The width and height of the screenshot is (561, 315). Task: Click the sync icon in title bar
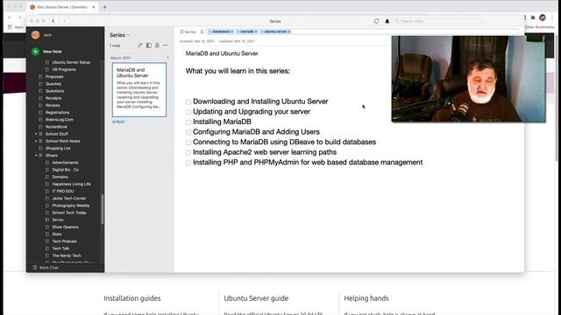pyautogui.click(x=376, y=21)
